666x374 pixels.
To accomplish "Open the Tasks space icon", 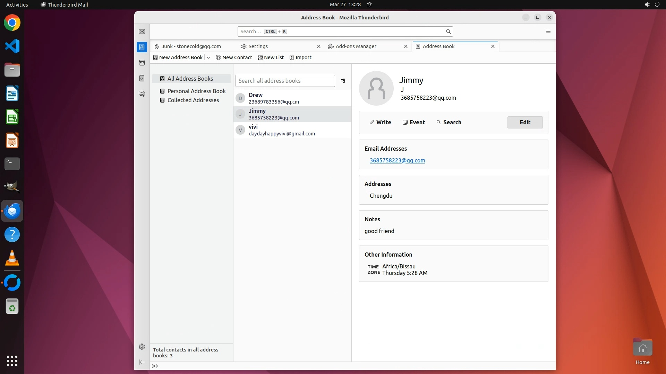I will 142,78.
